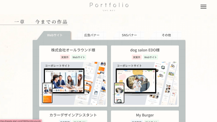This screenshot has height=122, width=217.
Task: Switch to the その他 tab
Action: 166,35
